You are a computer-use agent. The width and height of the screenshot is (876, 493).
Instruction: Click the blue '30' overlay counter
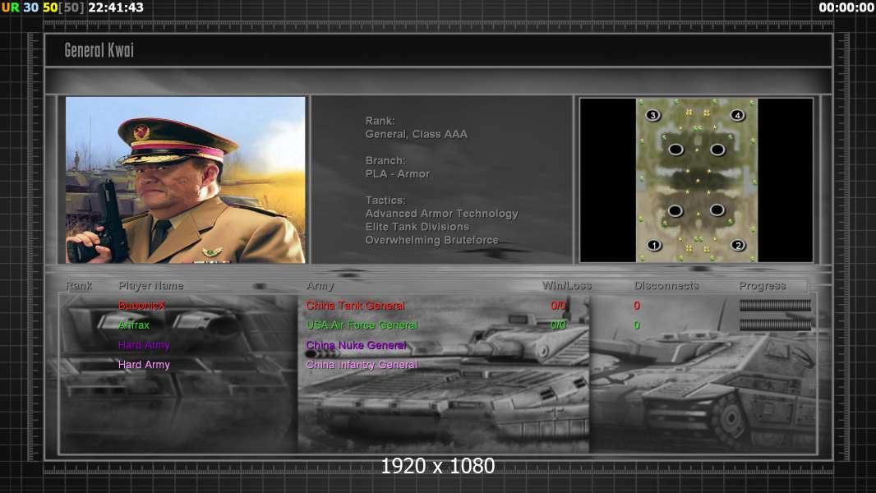tap(30, 7)
